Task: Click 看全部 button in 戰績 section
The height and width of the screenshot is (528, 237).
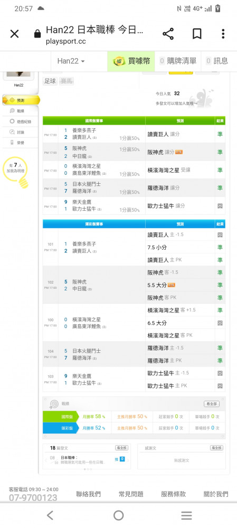Action: [212, 404]
